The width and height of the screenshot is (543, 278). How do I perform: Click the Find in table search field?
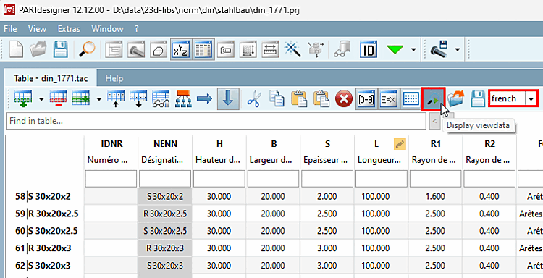coord(216,121)
